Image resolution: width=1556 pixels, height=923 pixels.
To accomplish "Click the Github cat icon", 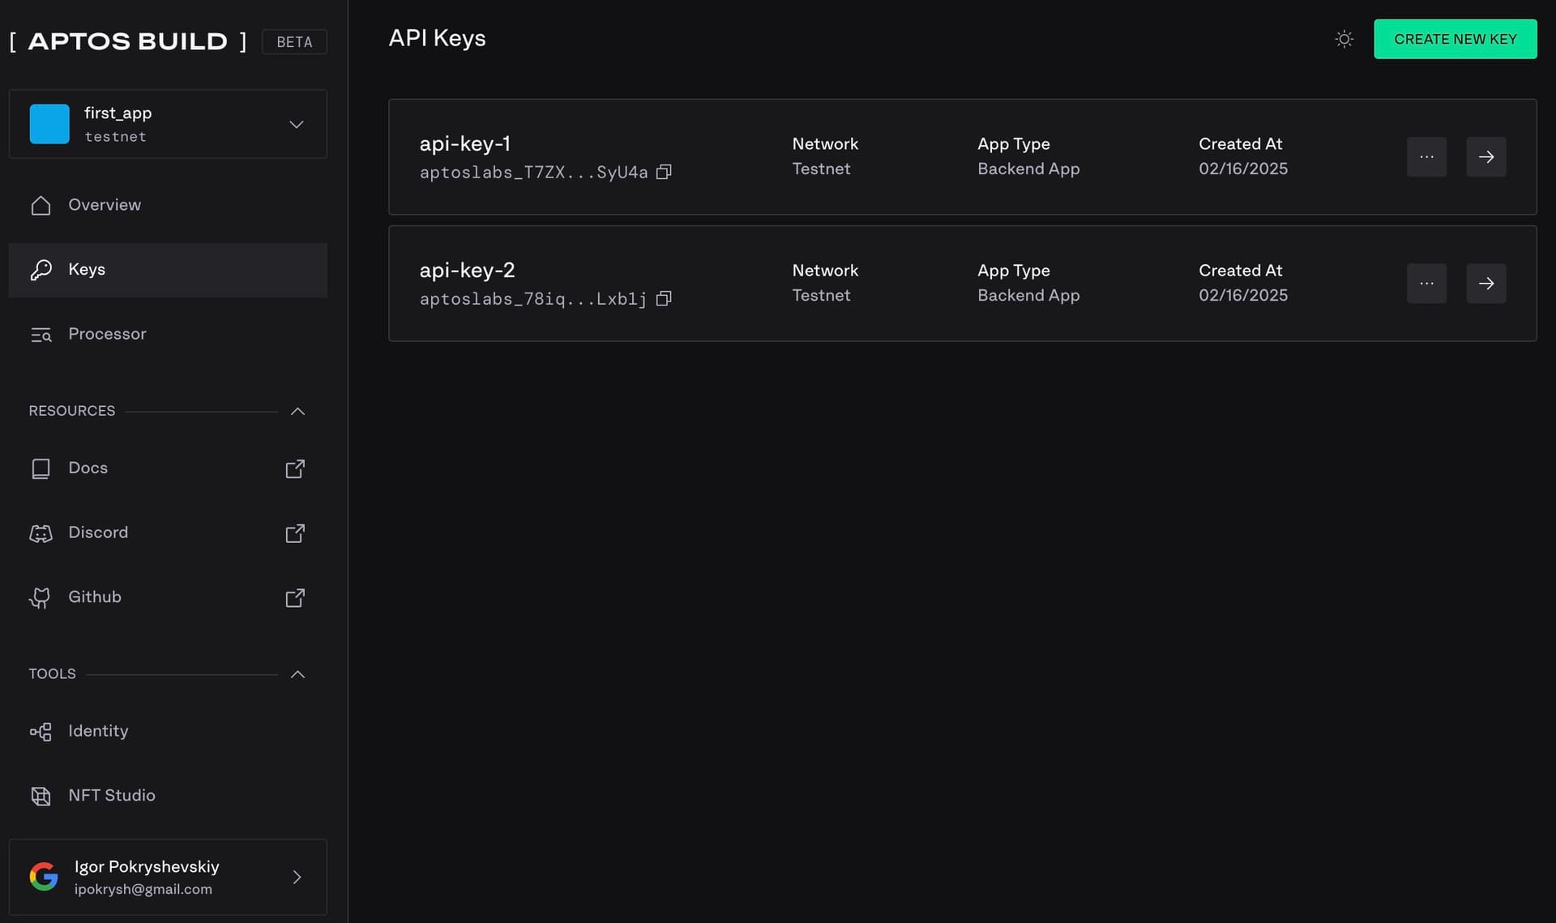I will point(40,598).
